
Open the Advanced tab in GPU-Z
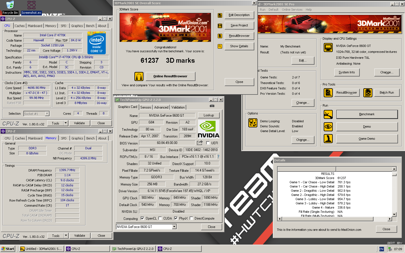[x=161, y=107]
